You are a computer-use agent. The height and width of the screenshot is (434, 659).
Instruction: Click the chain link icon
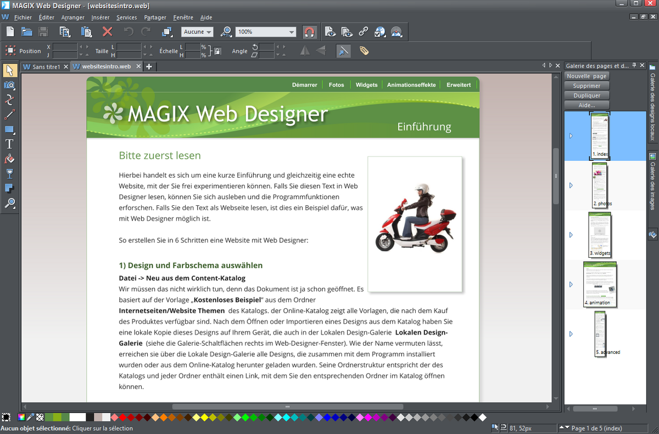click(x=363, y=32)
